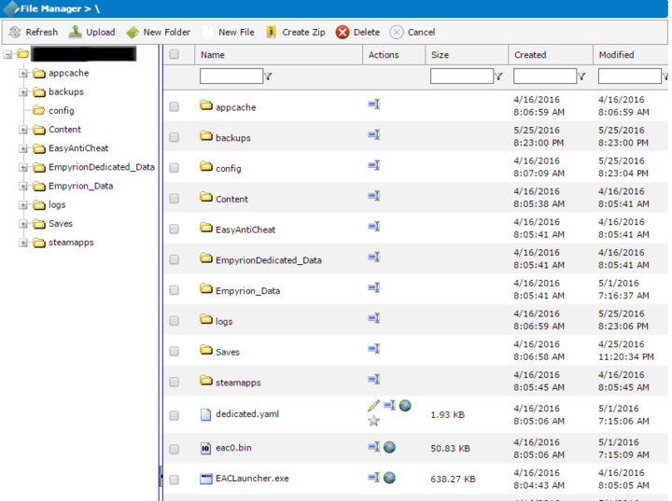Click the globe icon for eac0.bin
This screenshot has height=501, width=672.
389,448
